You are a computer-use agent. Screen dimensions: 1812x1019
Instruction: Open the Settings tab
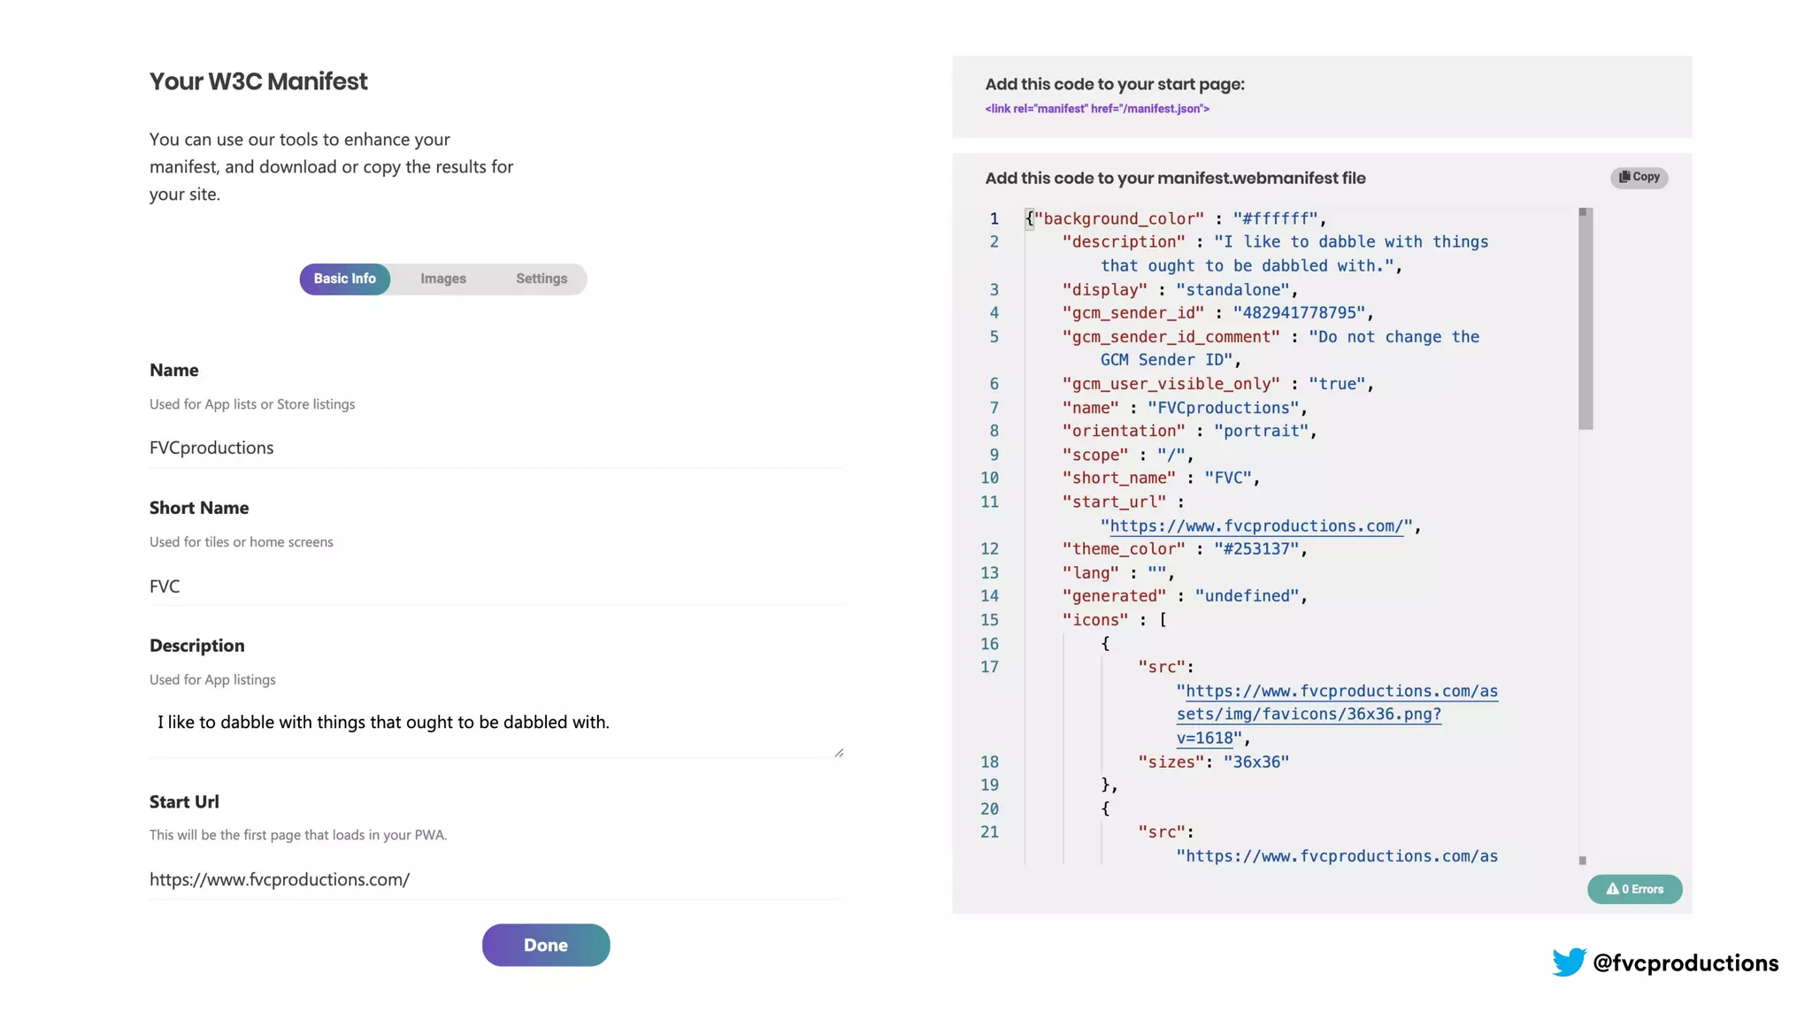point(541,279)
